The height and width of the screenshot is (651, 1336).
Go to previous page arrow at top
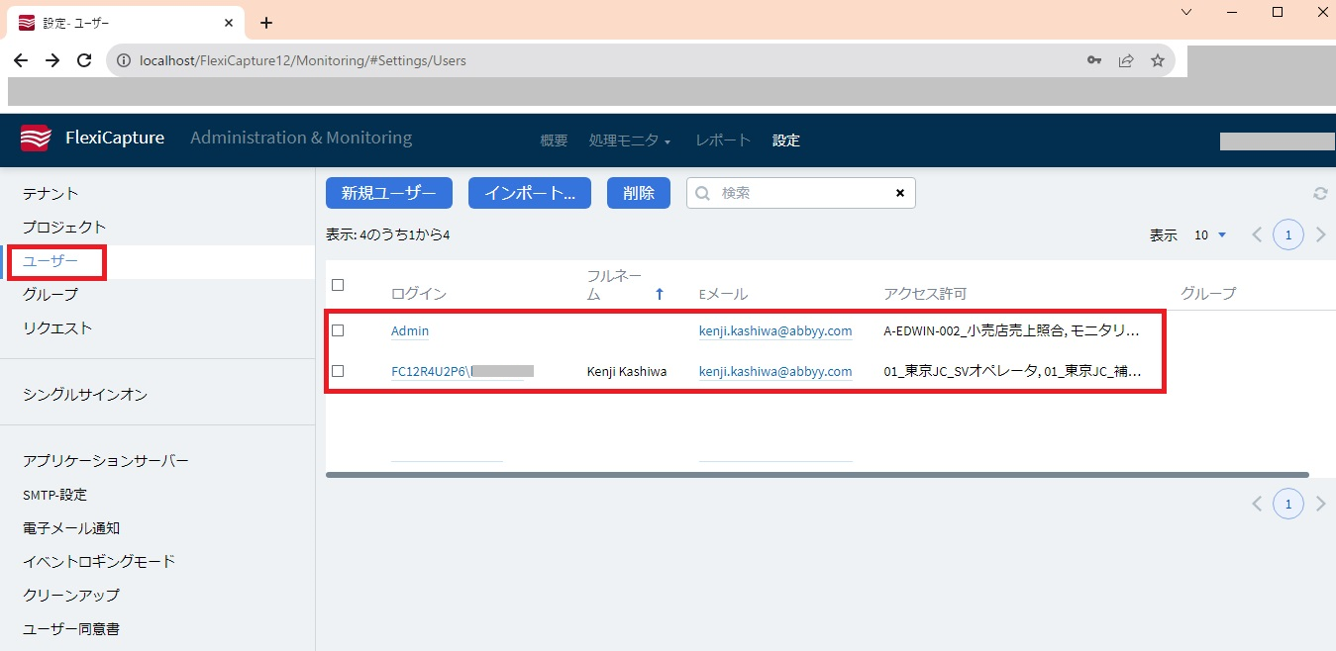coord(1257,235)
